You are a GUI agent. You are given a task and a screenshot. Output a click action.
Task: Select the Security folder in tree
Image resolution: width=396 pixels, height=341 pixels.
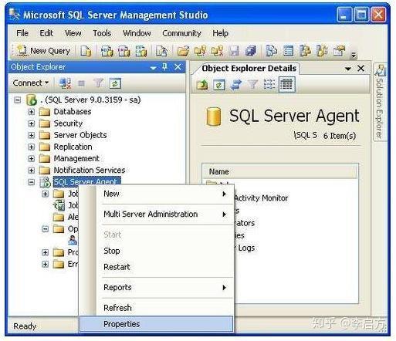(x=68, y=123)
